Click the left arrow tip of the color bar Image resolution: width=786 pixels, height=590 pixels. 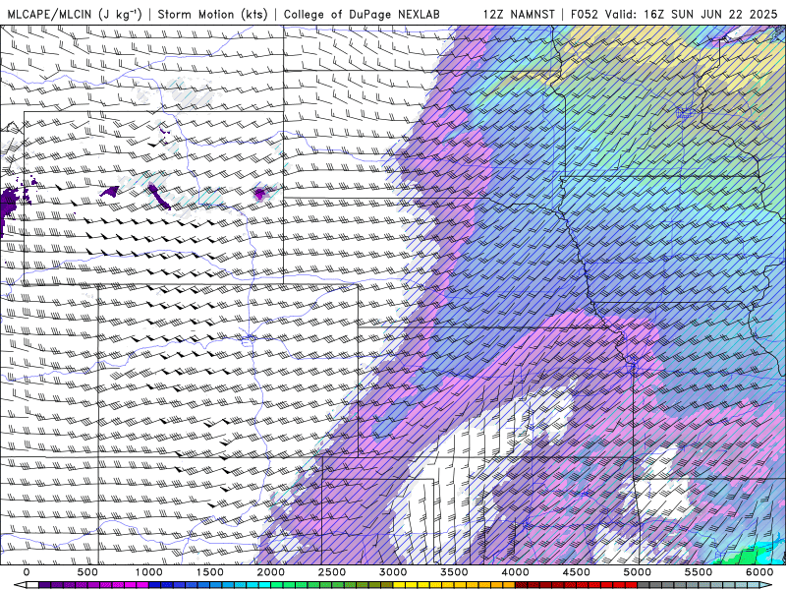point(19,585)
